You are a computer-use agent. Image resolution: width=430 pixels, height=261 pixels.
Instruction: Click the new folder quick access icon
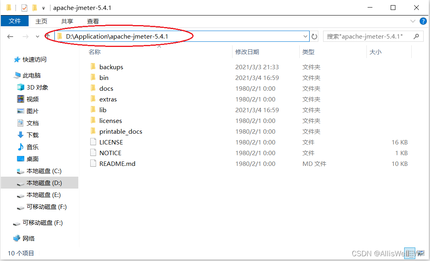(35, 8)
